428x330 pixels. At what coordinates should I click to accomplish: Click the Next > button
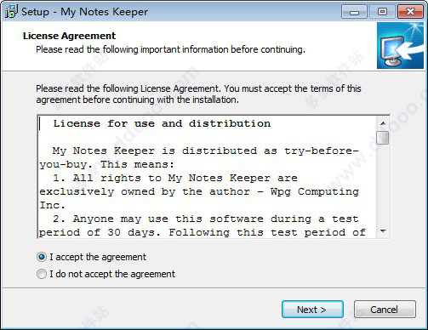pos(312,310)
